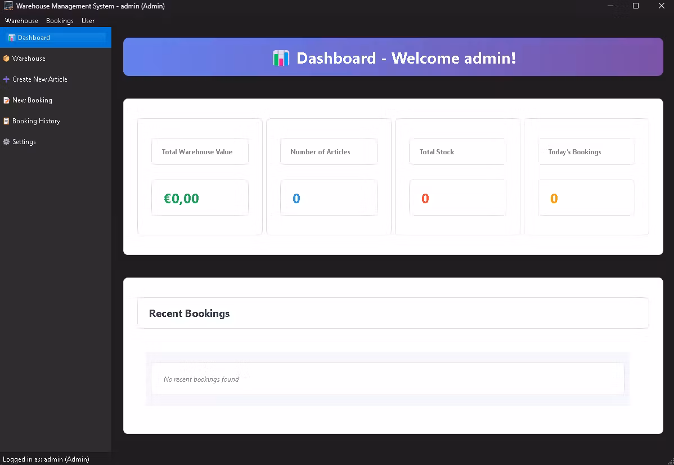Click the plus icon for Create New Article
The width and height of the screenshot is (674, 465).
pyautogui.click(x=6, y=79)
